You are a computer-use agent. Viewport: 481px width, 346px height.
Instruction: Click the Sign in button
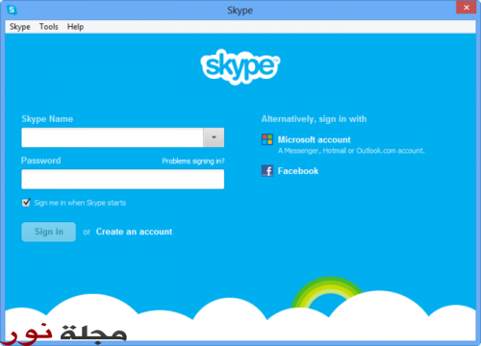click(x=49, y=232)
